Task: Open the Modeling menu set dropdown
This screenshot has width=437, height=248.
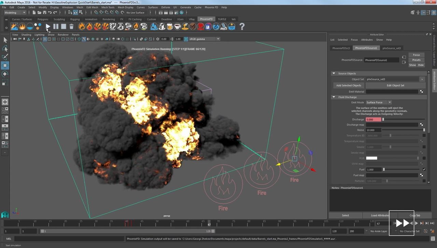Action: (x=14, y=13)
